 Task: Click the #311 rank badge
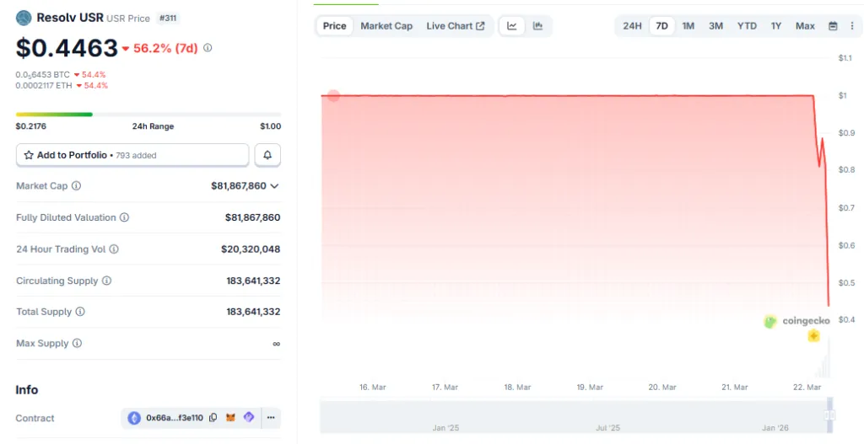168,19
